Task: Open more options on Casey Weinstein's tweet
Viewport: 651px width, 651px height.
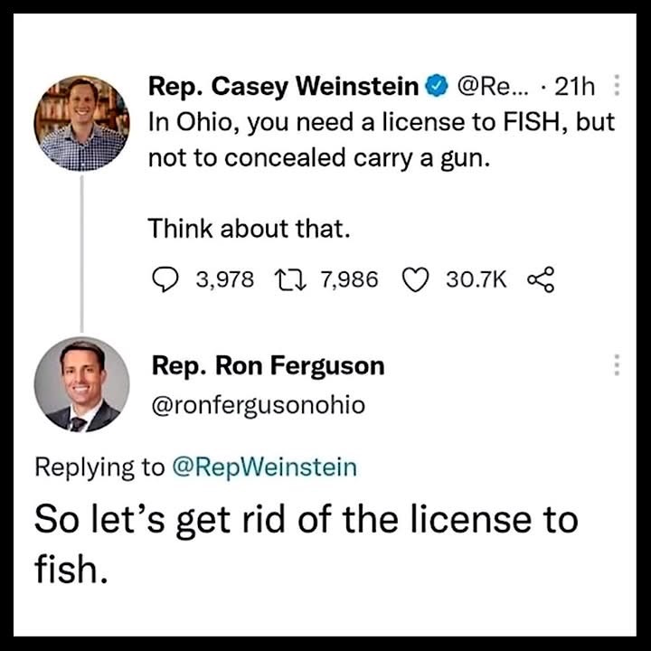Action: point(618,88)
